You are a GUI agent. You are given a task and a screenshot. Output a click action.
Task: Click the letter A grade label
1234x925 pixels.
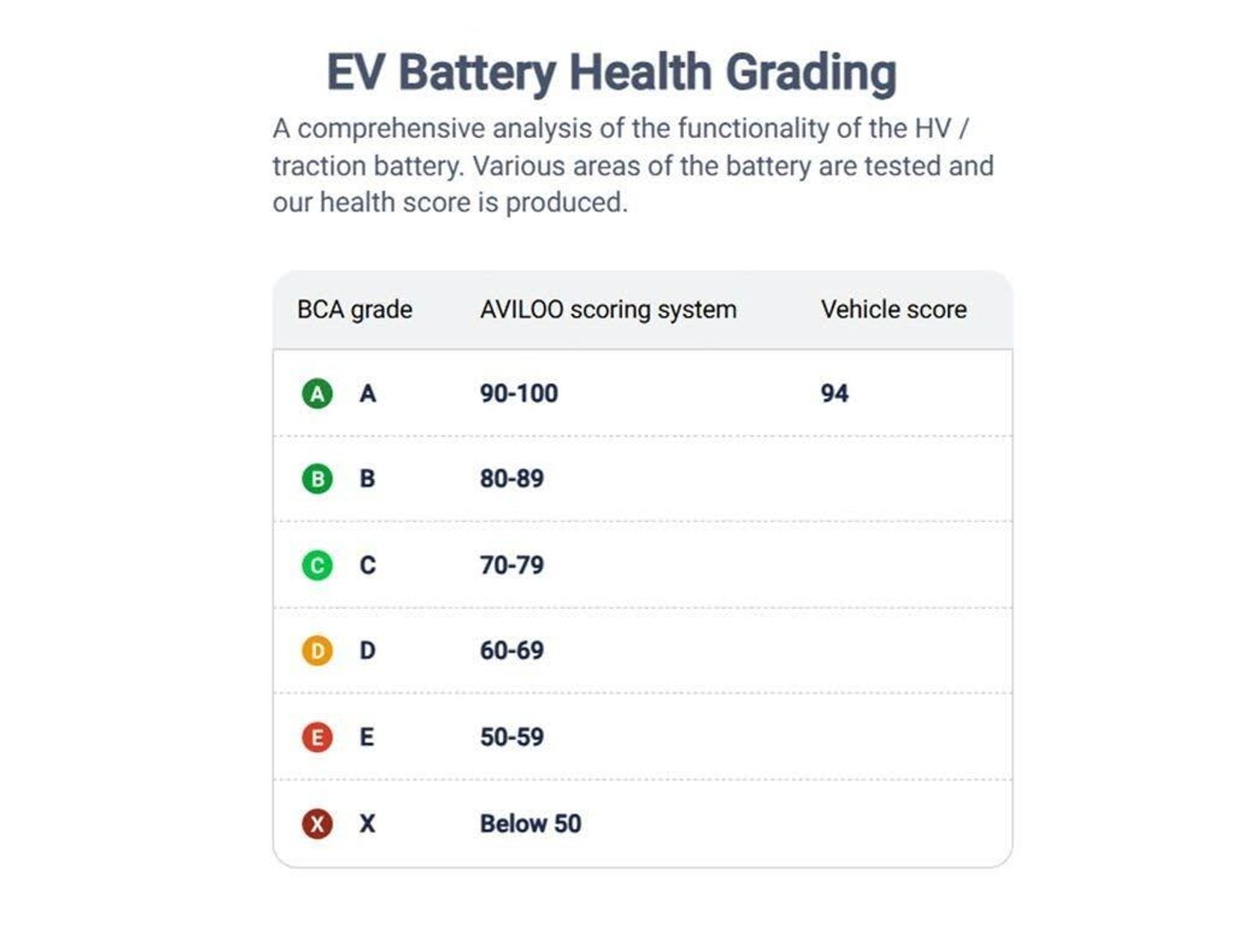click(368, 393)
